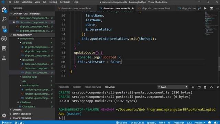Split the terminal panel
The height and width of the screenshot is (124, 220).
coord(199,87)
